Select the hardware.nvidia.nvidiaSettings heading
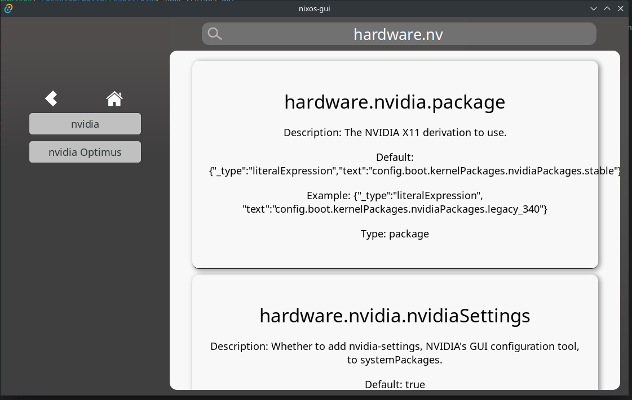The width and height of the screenshot is (632, 400). click(x=395, y=316)
